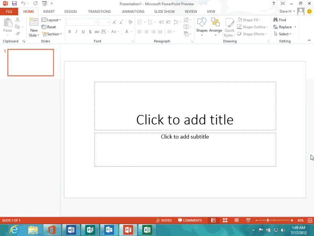Adjust the zoom slider handle
314x236 pixels.
[x=268, y=220]
